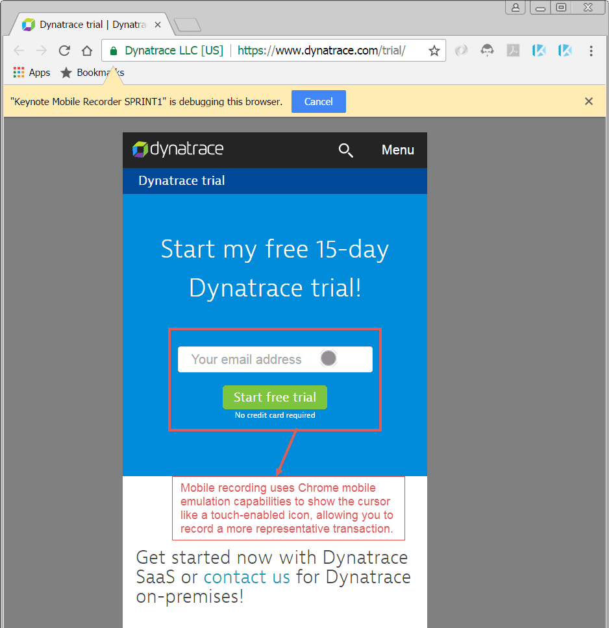
Task: Click the URL in the address bar
Action: point(321,51)
